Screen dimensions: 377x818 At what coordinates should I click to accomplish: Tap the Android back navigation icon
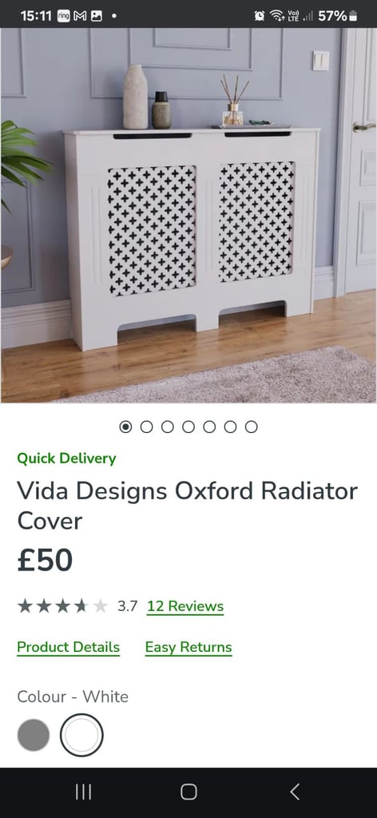(x=295, y=792)
